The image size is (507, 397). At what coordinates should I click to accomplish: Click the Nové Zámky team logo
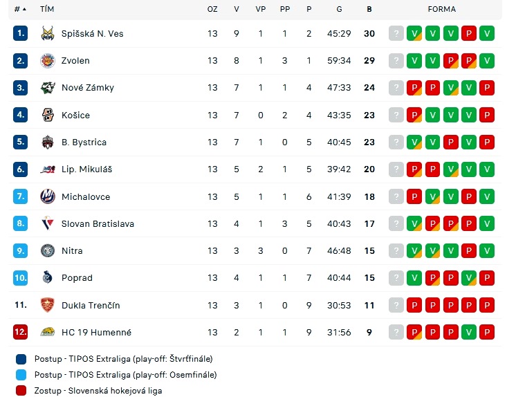tap(48, 88)
